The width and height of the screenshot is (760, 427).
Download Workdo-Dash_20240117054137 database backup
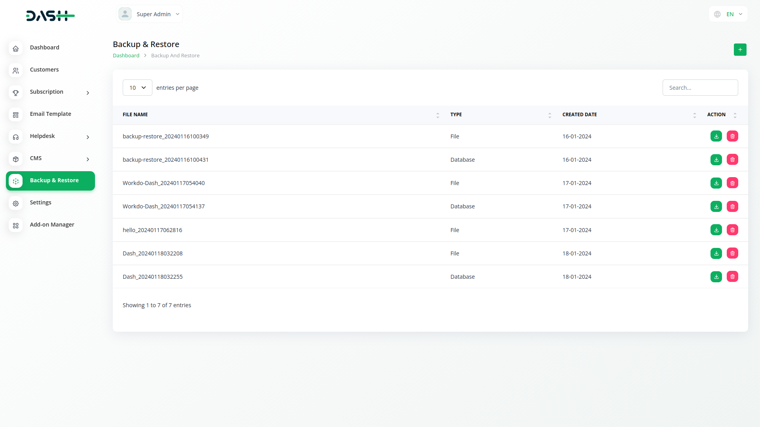[x=716, y=206]
